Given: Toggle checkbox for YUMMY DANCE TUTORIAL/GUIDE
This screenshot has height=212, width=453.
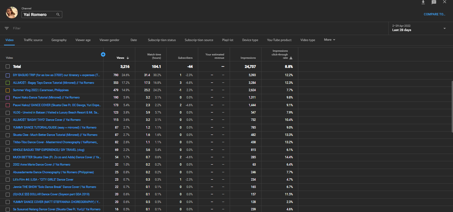Looking at the screenshot, I should tap(8, 128).
